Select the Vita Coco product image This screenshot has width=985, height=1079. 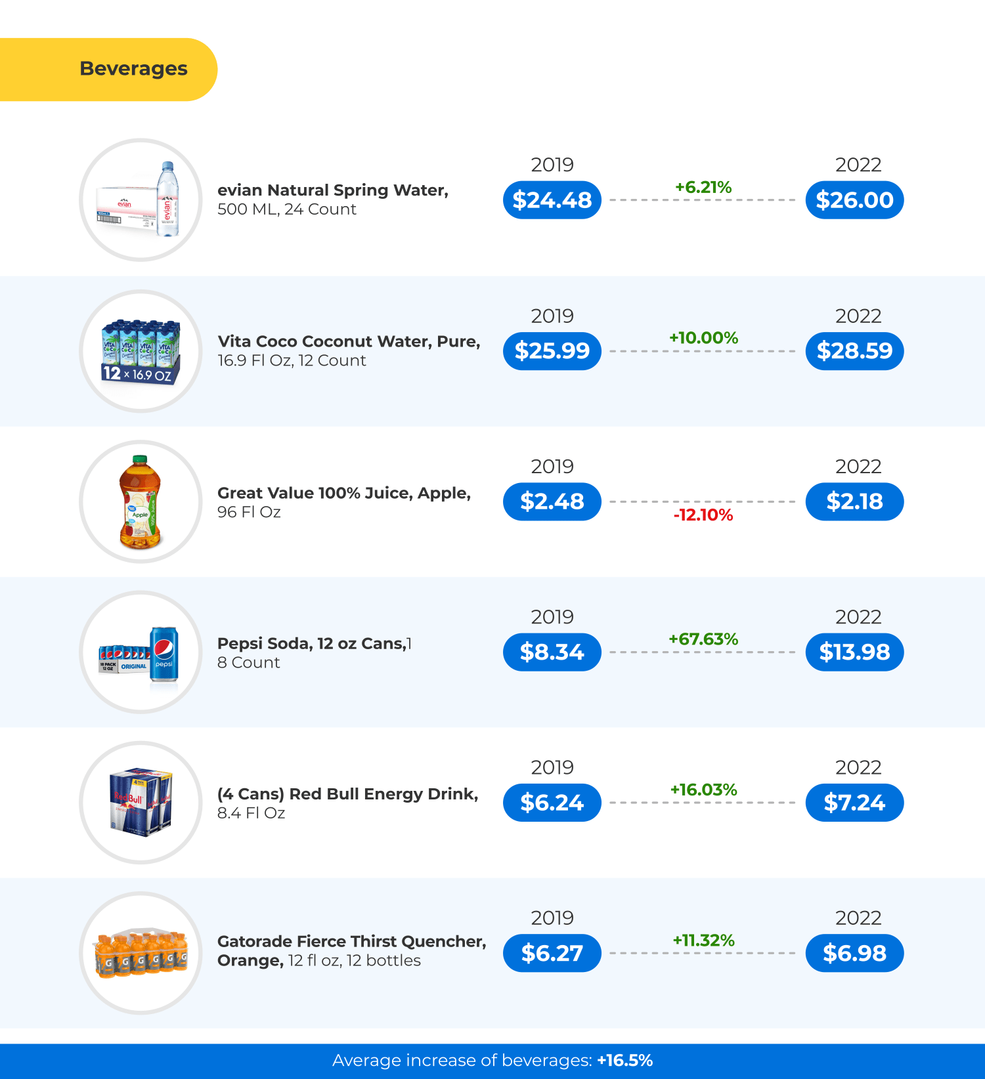141,351
